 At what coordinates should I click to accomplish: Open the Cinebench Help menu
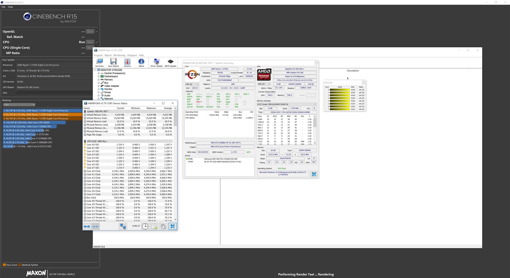[x=11, y=7]
